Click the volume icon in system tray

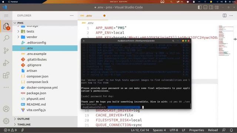click(221, 1)
